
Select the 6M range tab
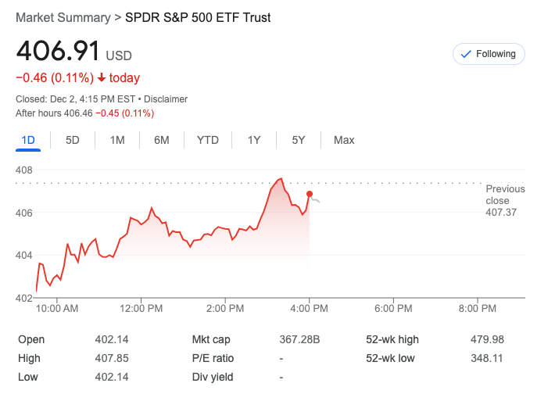click(162, 140)
